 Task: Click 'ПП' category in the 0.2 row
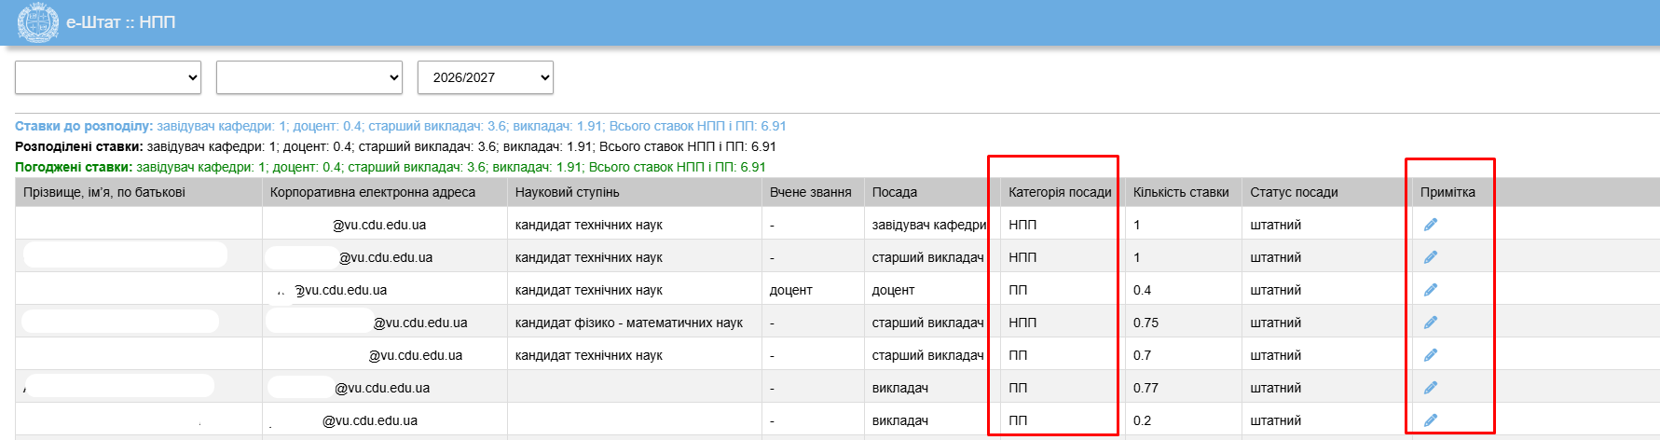click(1018, 420)
